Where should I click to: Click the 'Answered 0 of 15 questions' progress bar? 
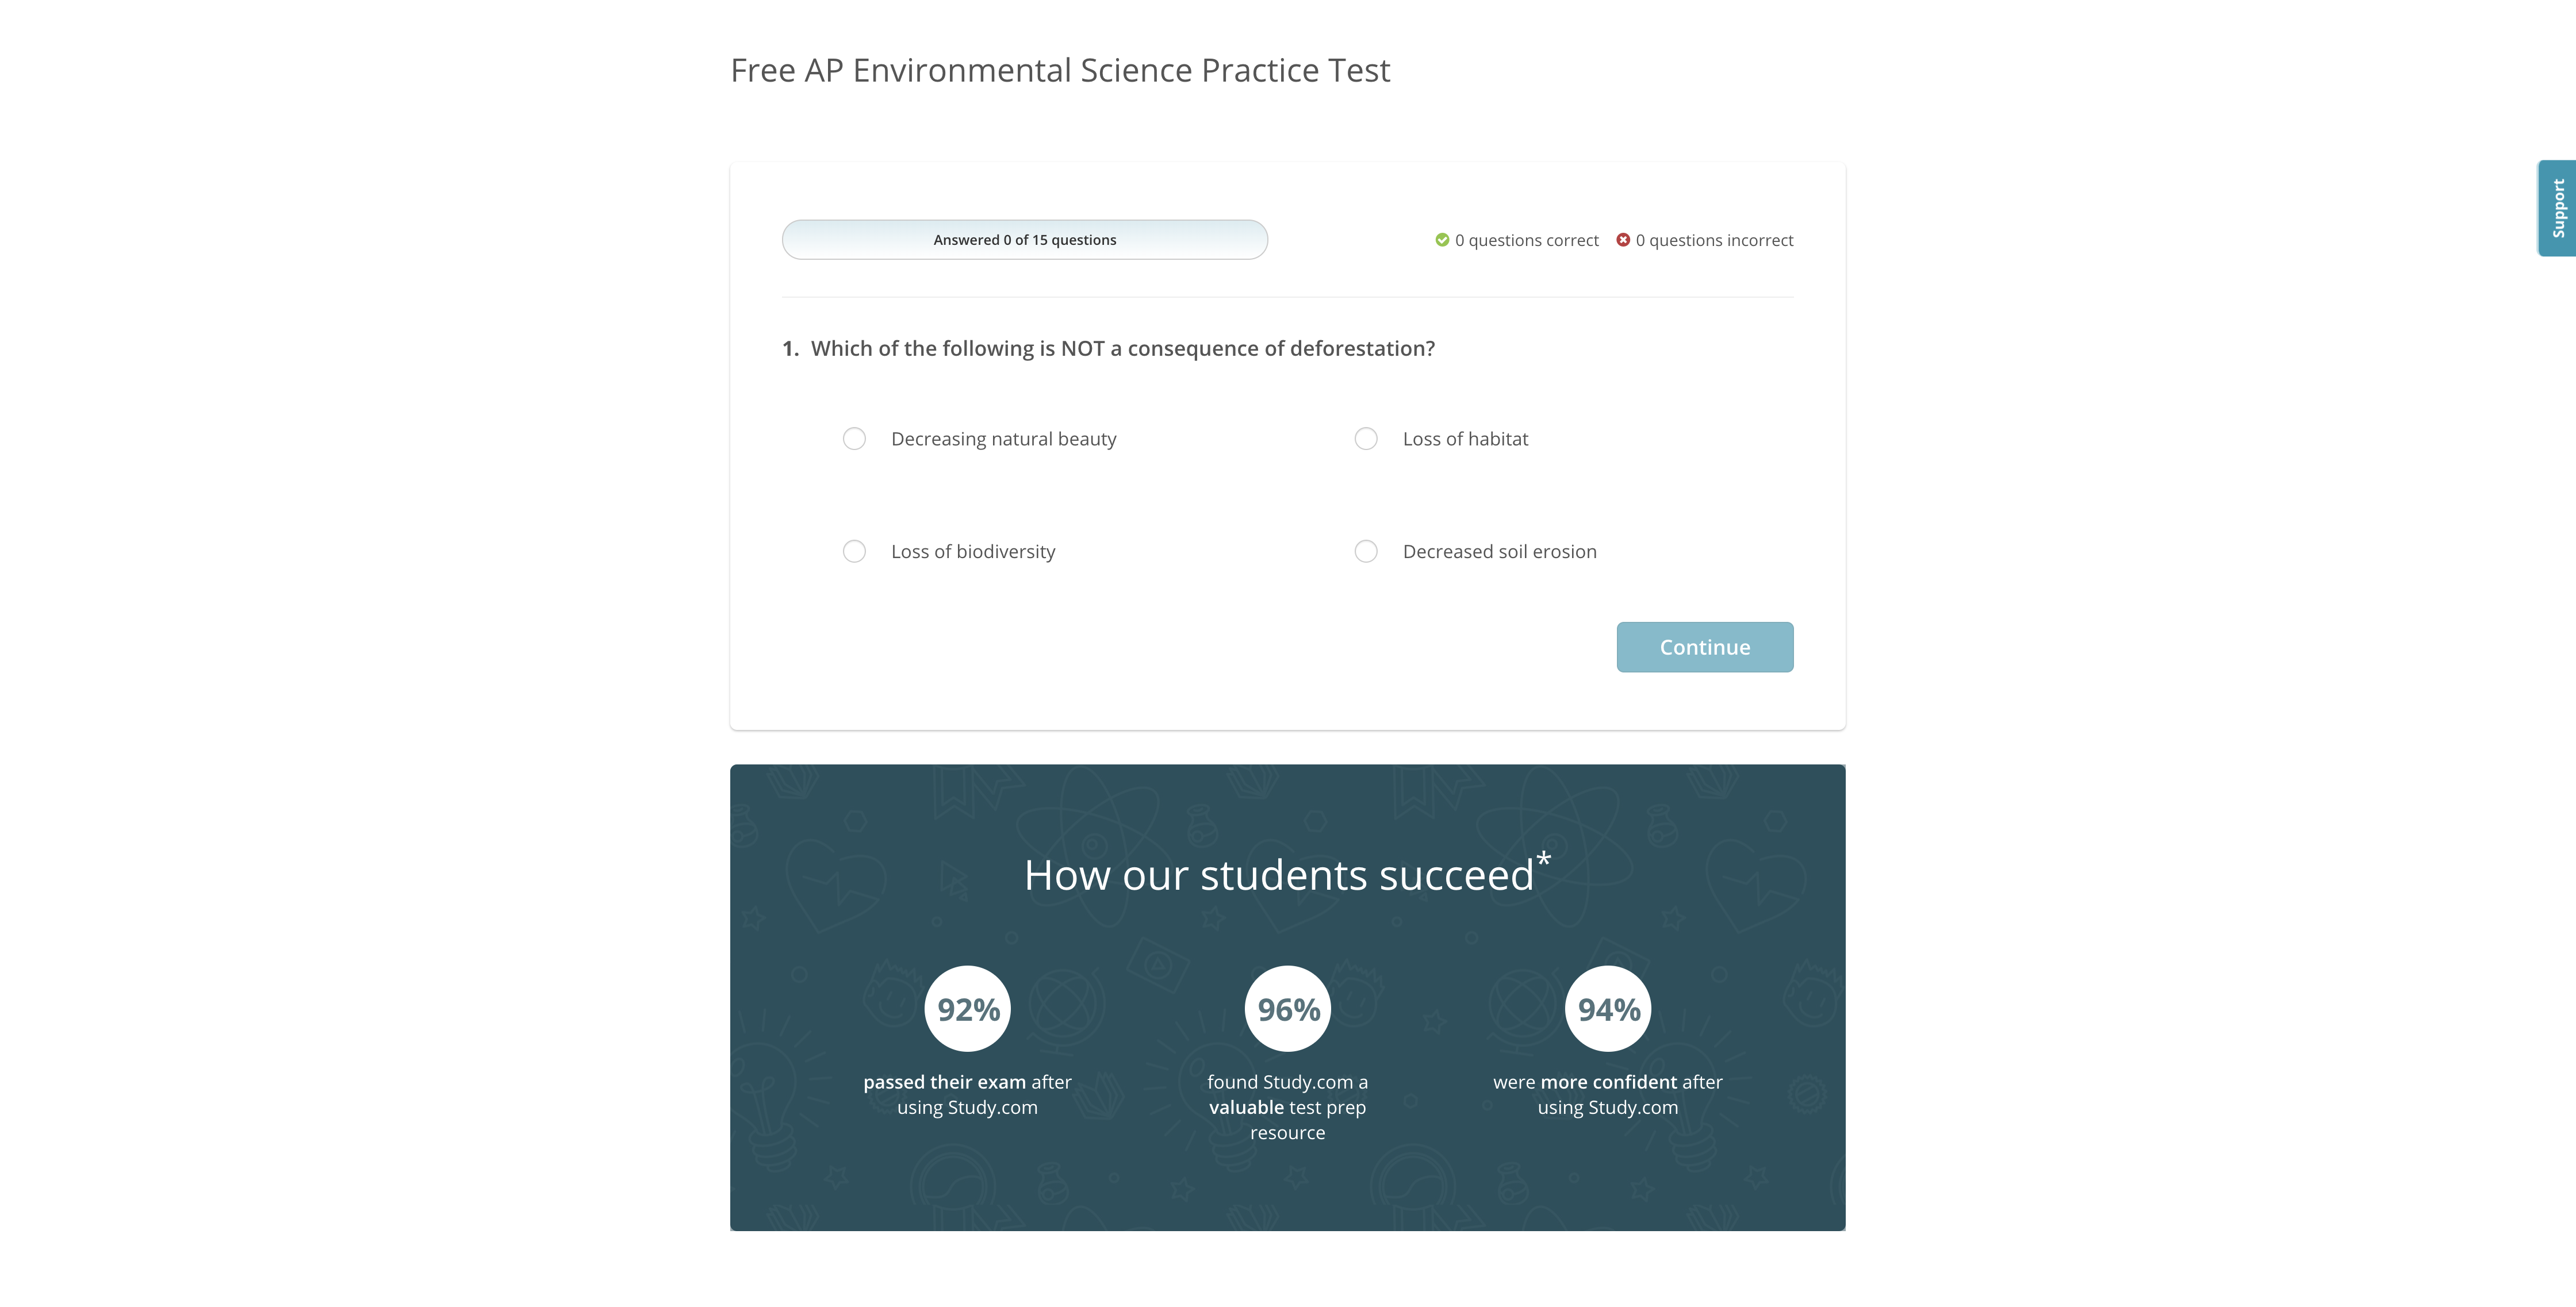(x=1025, y=240)
